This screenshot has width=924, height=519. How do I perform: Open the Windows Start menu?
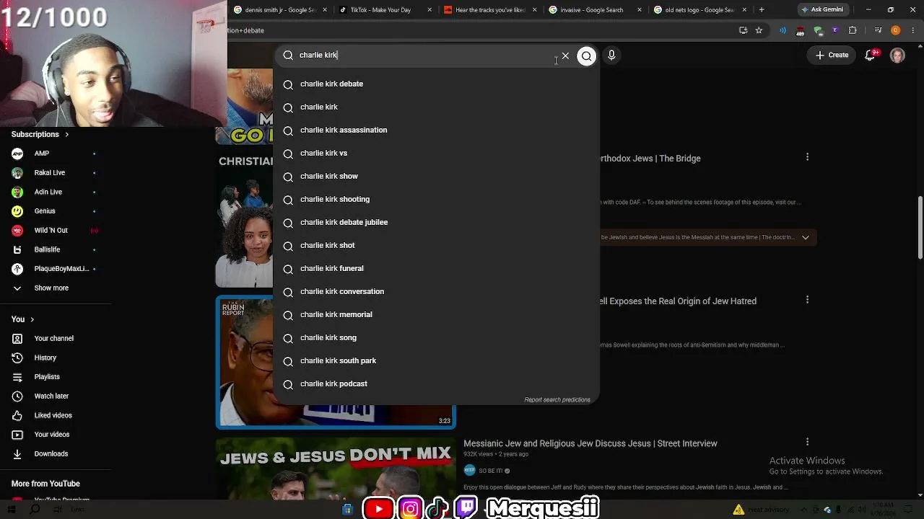coord(12,510)
